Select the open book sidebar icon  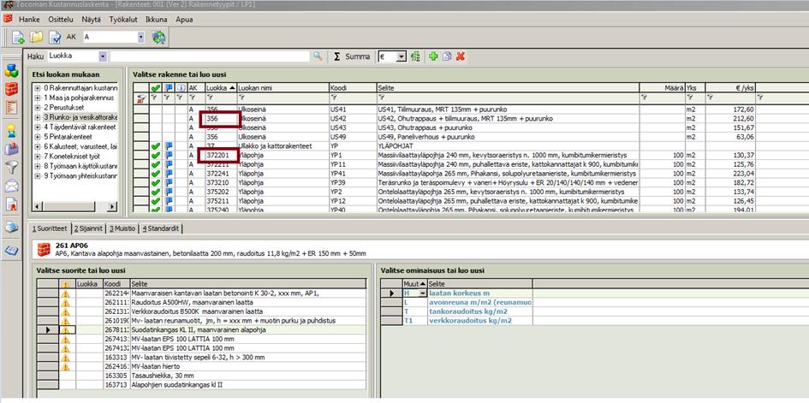pos(11,251)
